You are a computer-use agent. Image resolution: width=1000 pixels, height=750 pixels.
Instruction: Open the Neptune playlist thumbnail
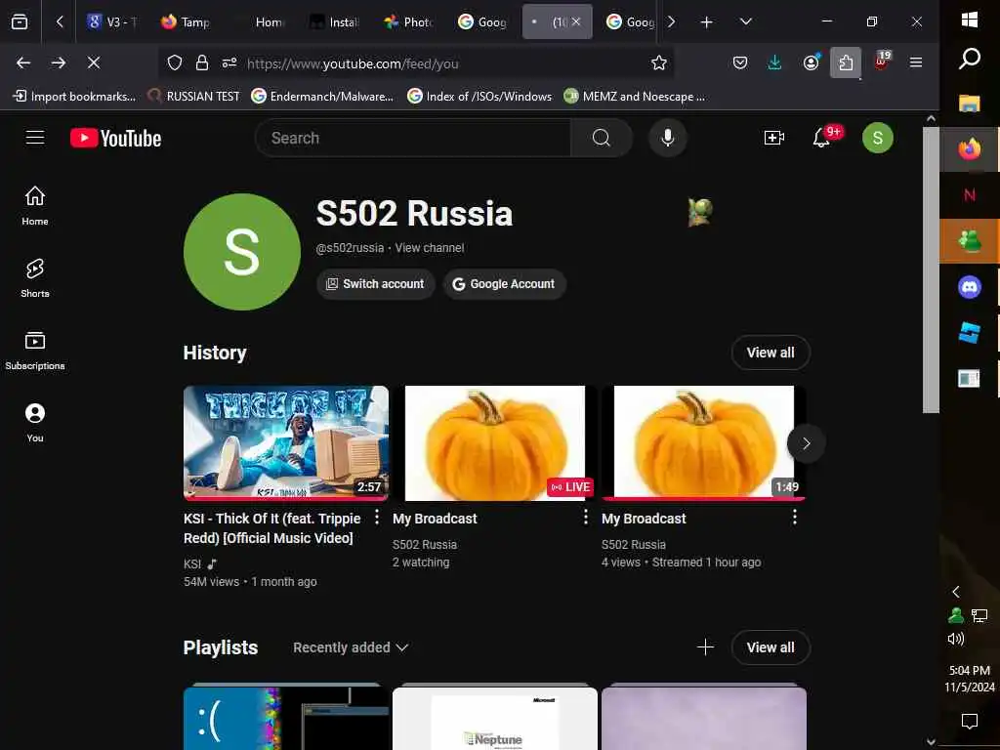point(495,719)
